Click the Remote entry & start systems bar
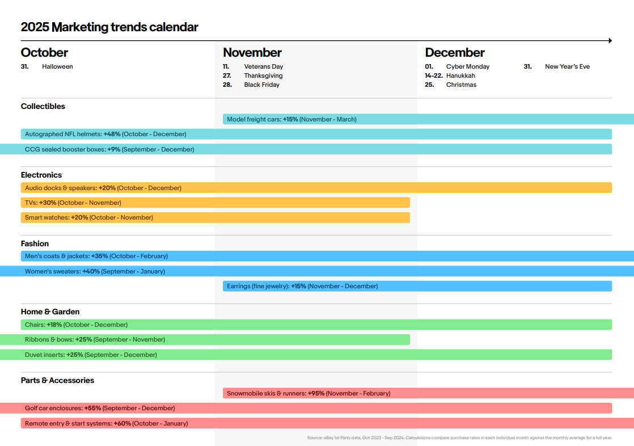Image resolution: width=634 pixels, height=446 pixels. click(327, 423)
